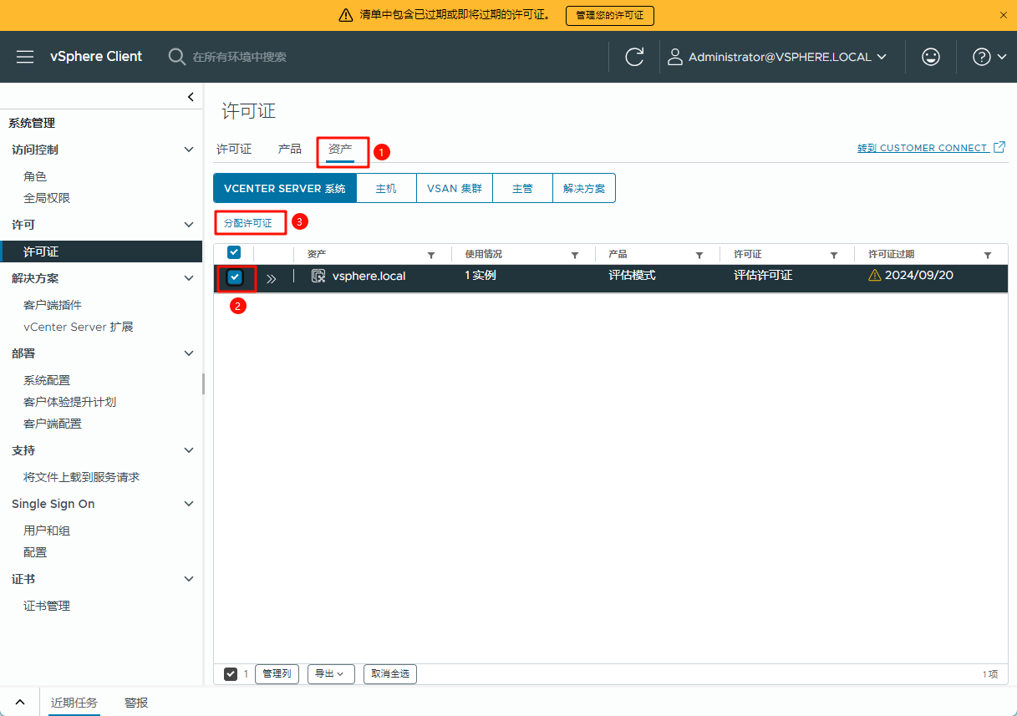Collapse the 访问控制 section
The image size is (1017, 716).
click(x=189, y=150)
